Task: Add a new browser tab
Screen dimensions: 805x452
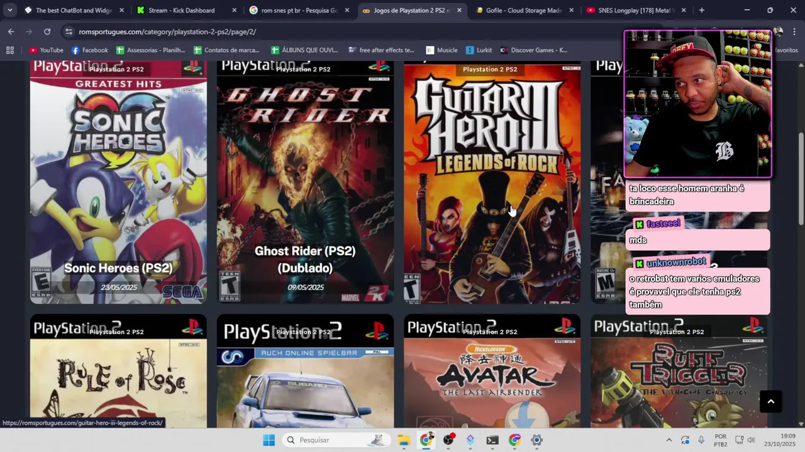Action: pos(701,10)
